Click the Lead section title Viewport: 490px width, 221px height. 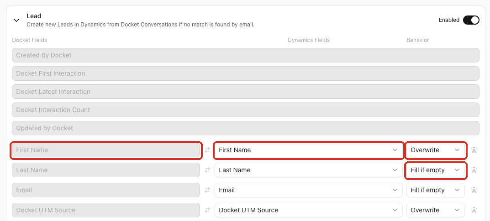pos(34,16)
